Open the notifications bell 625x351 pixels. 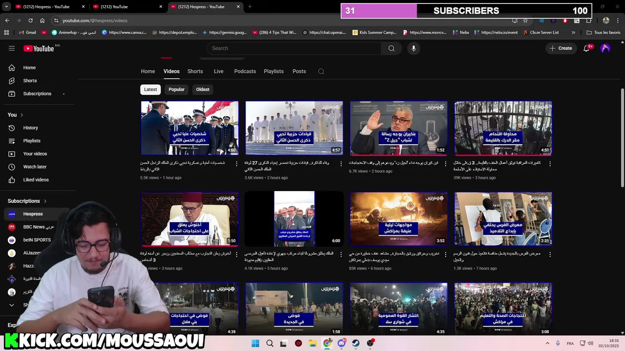click(586, 48)
